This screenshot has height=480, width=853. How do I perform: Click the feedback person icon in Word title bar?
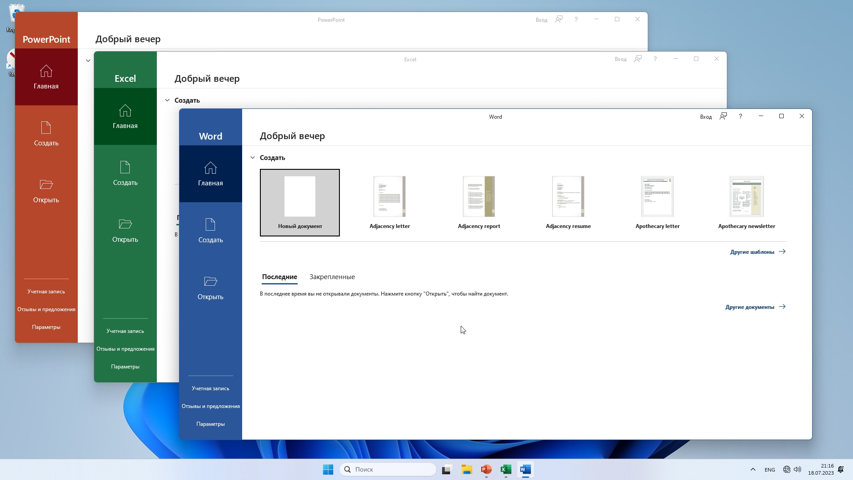pyautogui.click(x=723, y=116)
